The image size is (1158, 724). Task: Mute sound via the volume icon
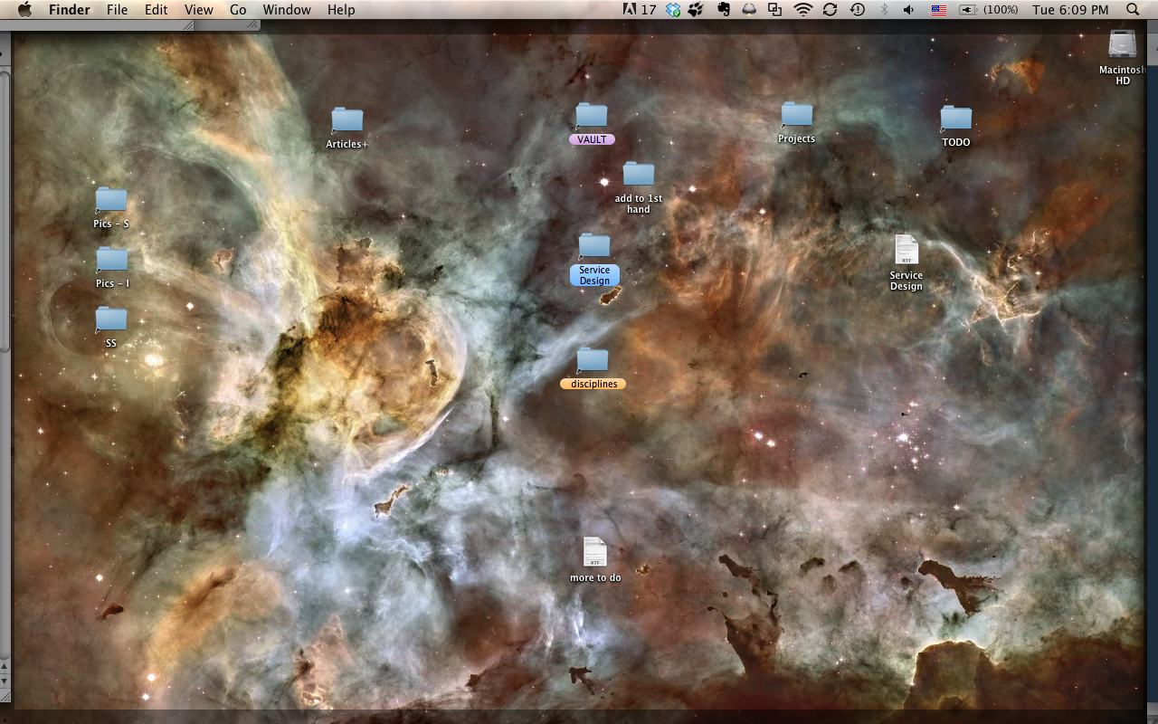click(x=909, y=10)
